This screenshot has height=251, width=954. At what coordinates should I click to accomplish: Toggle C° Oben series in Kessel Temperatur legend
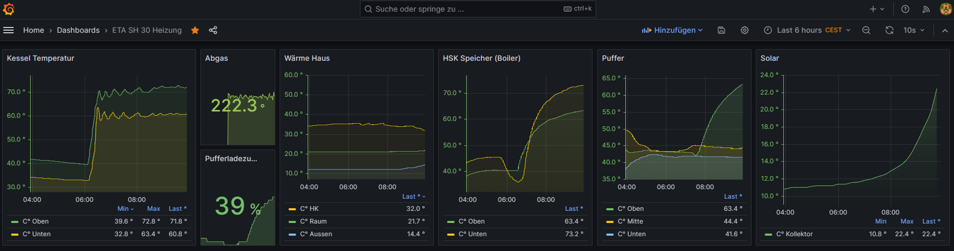35,221
